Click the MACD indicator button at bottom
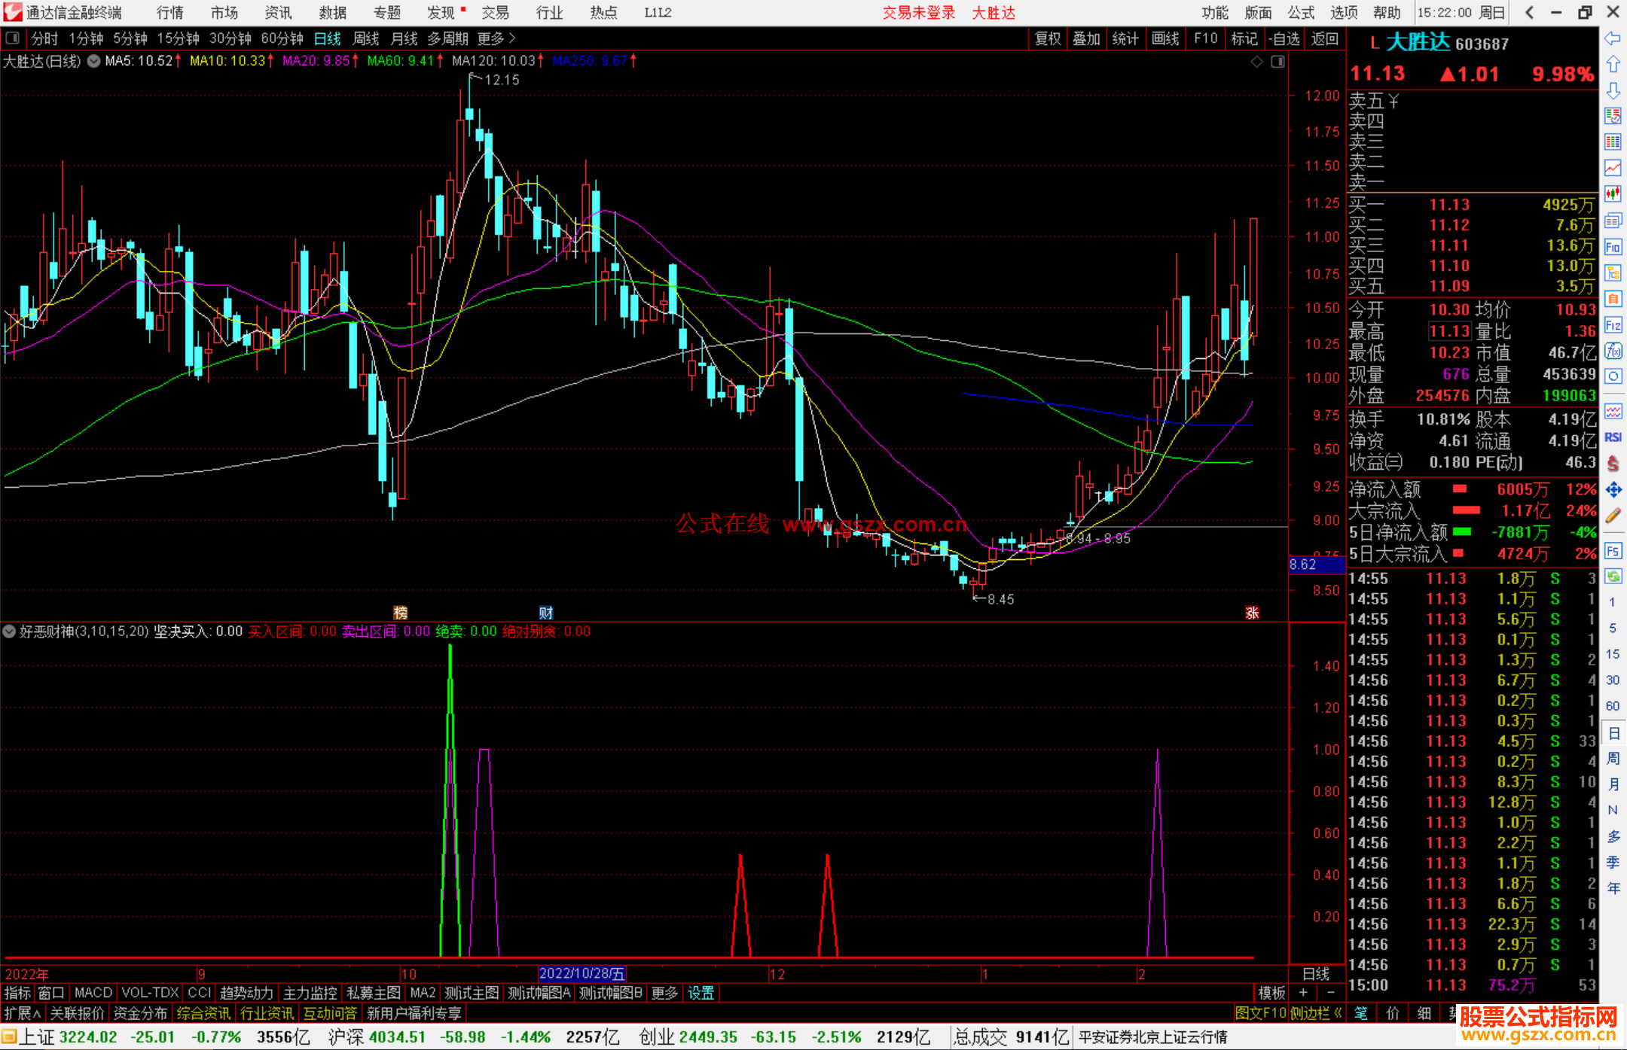Screen dimensions: 1627x1050 [x=93, y=993]
